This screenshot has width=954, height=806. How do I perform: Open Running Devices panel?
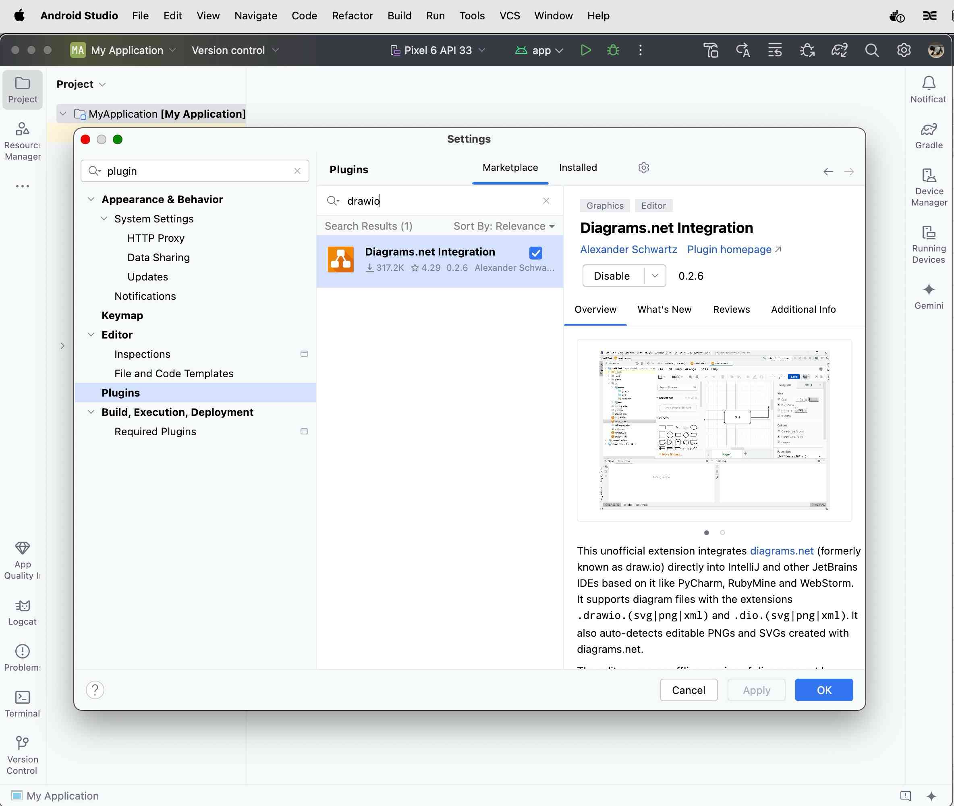[929, 245]
